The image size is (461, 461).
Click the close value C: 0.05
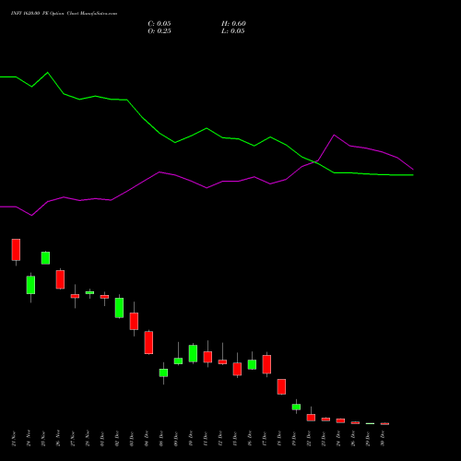[x=160, y=24]
